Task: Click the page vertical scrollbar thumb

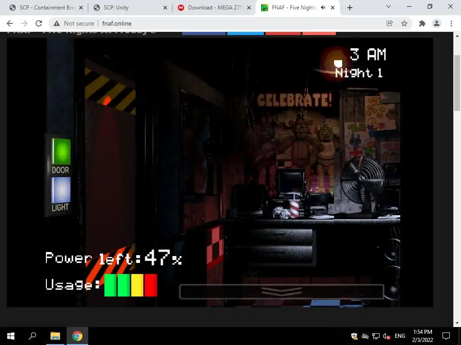Action: [x=457, y=83]
